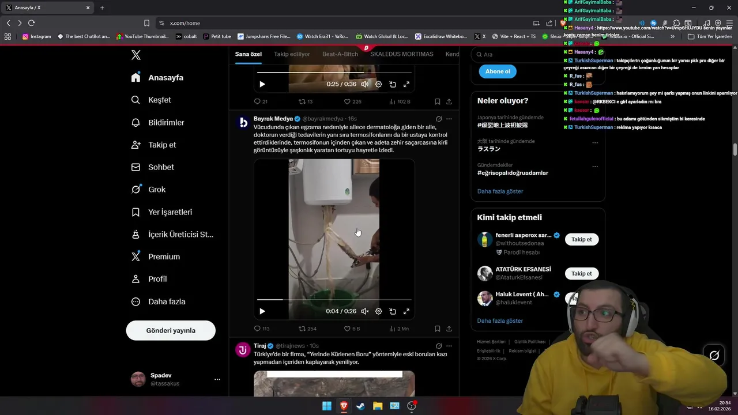Open more options for #eğrisopalıdoğruadamlar trend
This screenshot has height=415, width=738.
[x=595, y=167]
